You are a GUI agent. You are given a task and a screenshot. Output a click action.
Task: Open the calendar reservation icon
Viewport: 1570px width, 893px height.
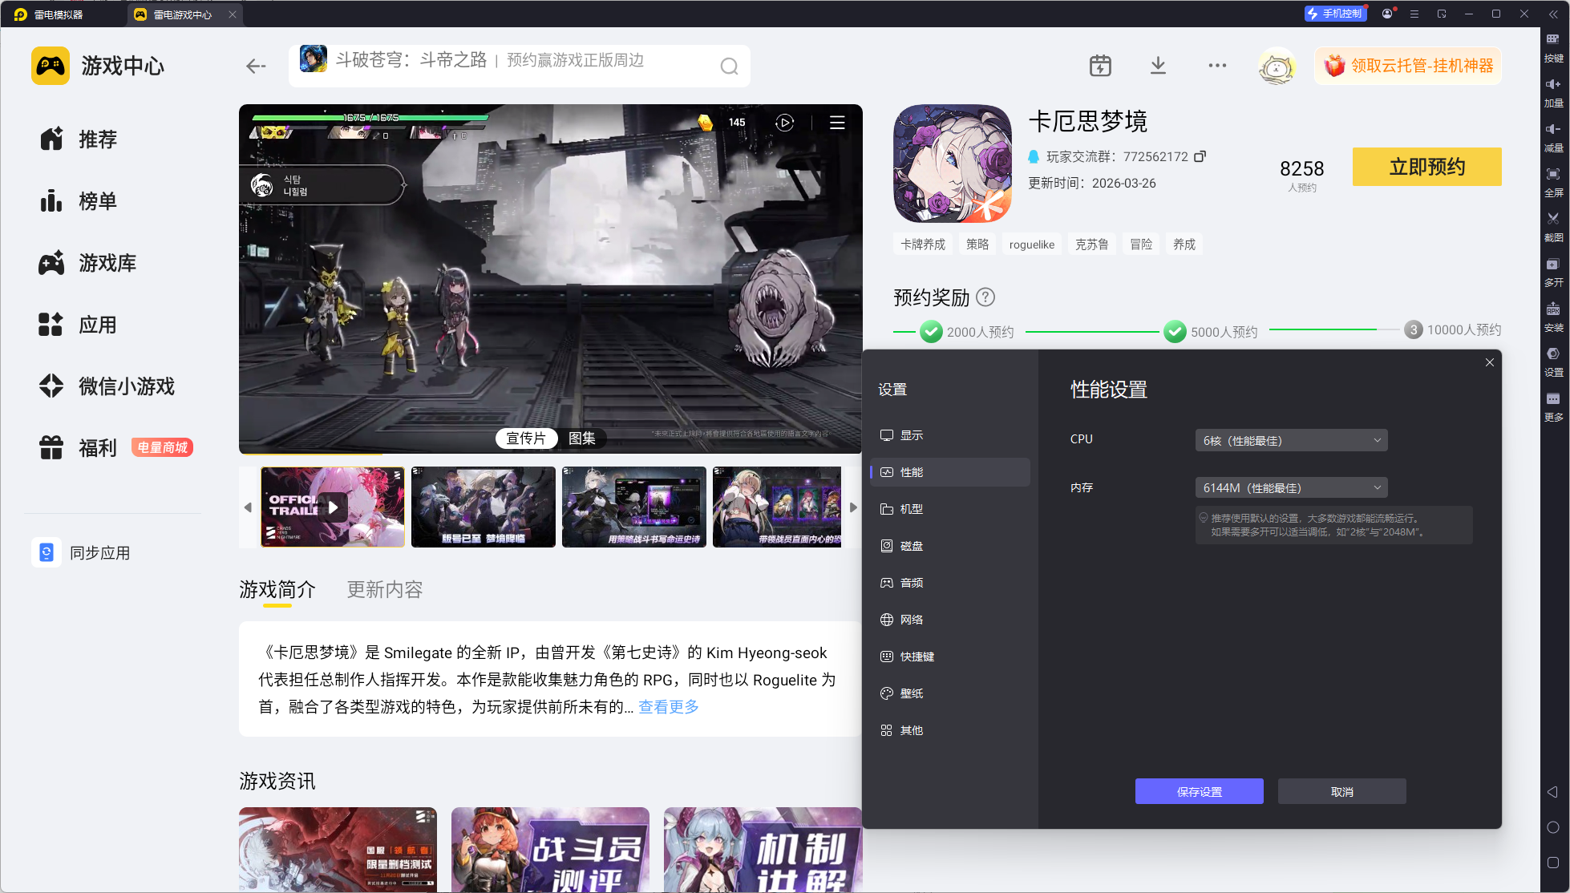tap(1100, 66)
